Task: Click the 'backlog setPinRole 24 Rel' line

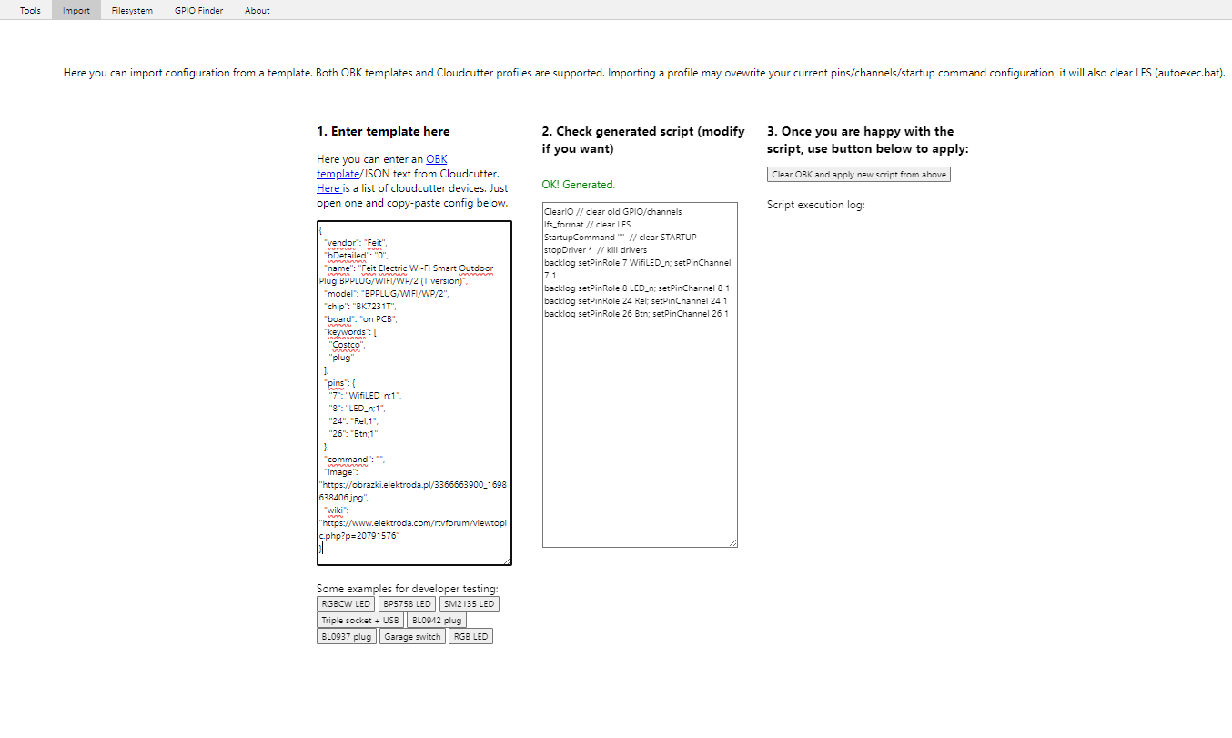Action: (x=635, y=301)
